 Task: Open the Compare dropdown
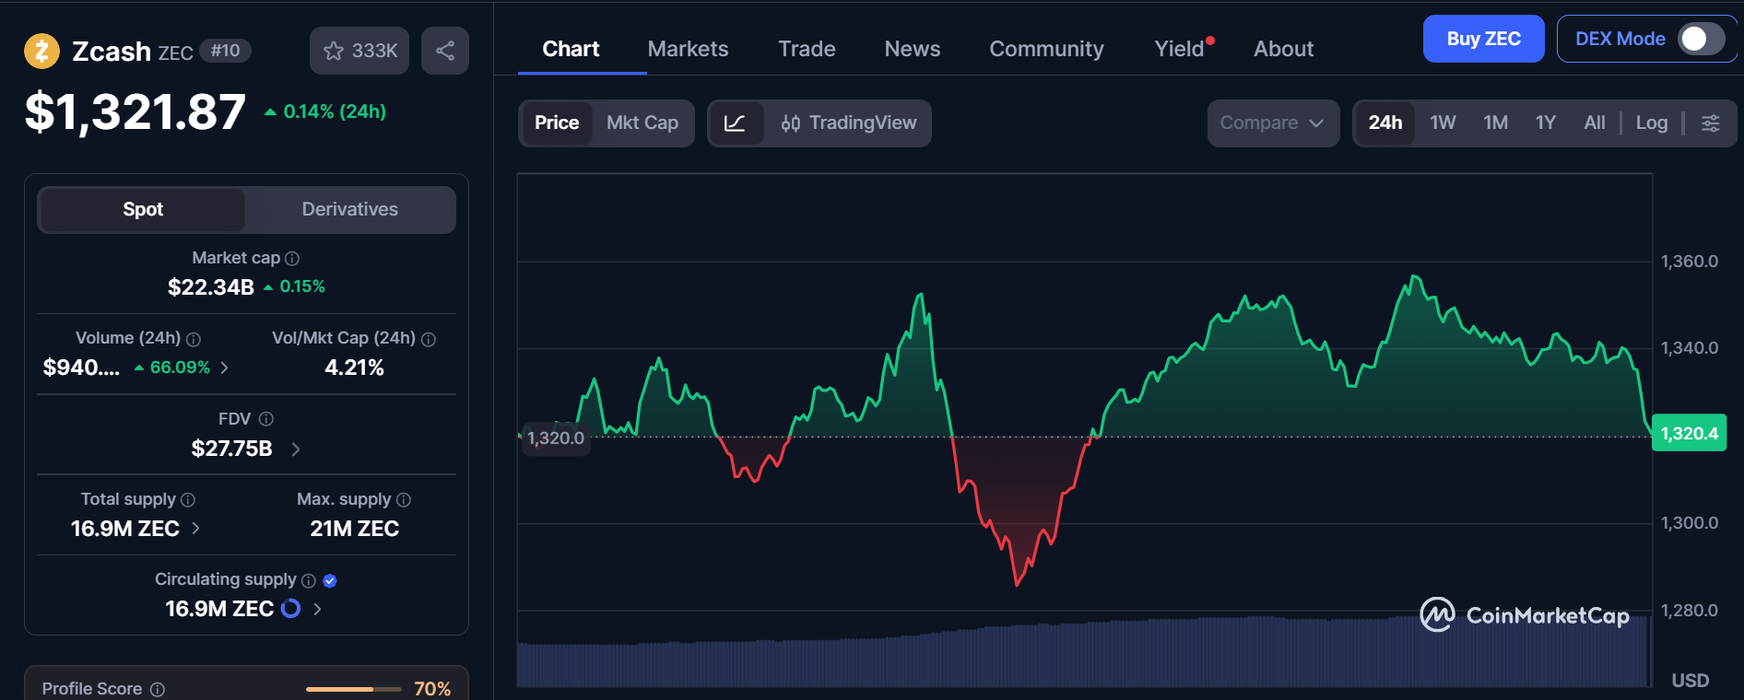1273,123
